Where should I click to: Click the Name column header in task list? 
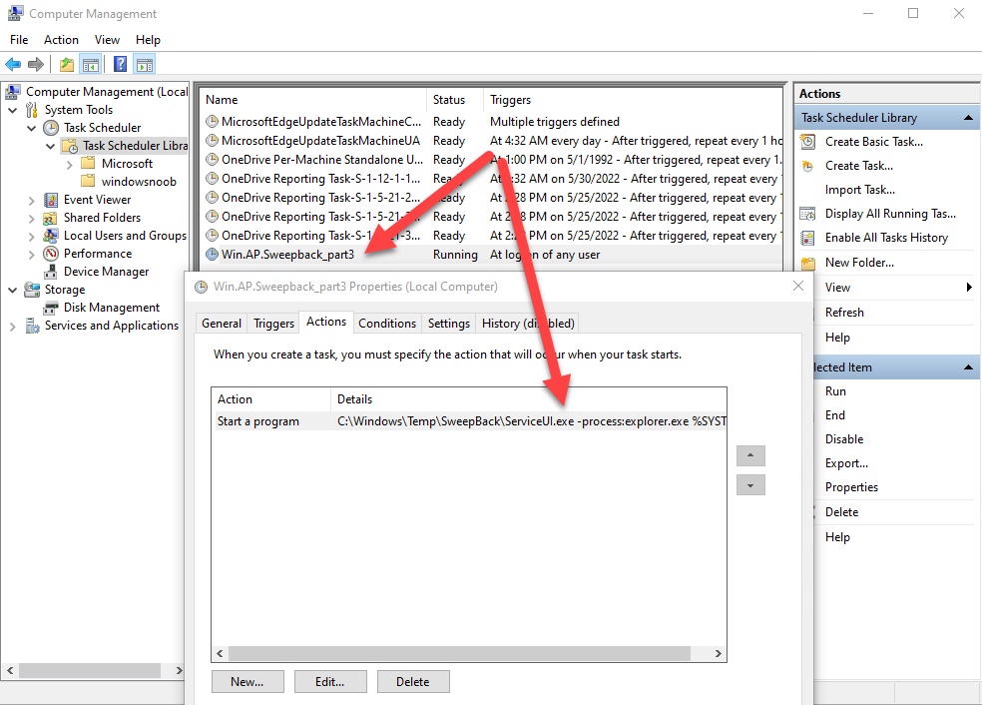tap(313, 100)
